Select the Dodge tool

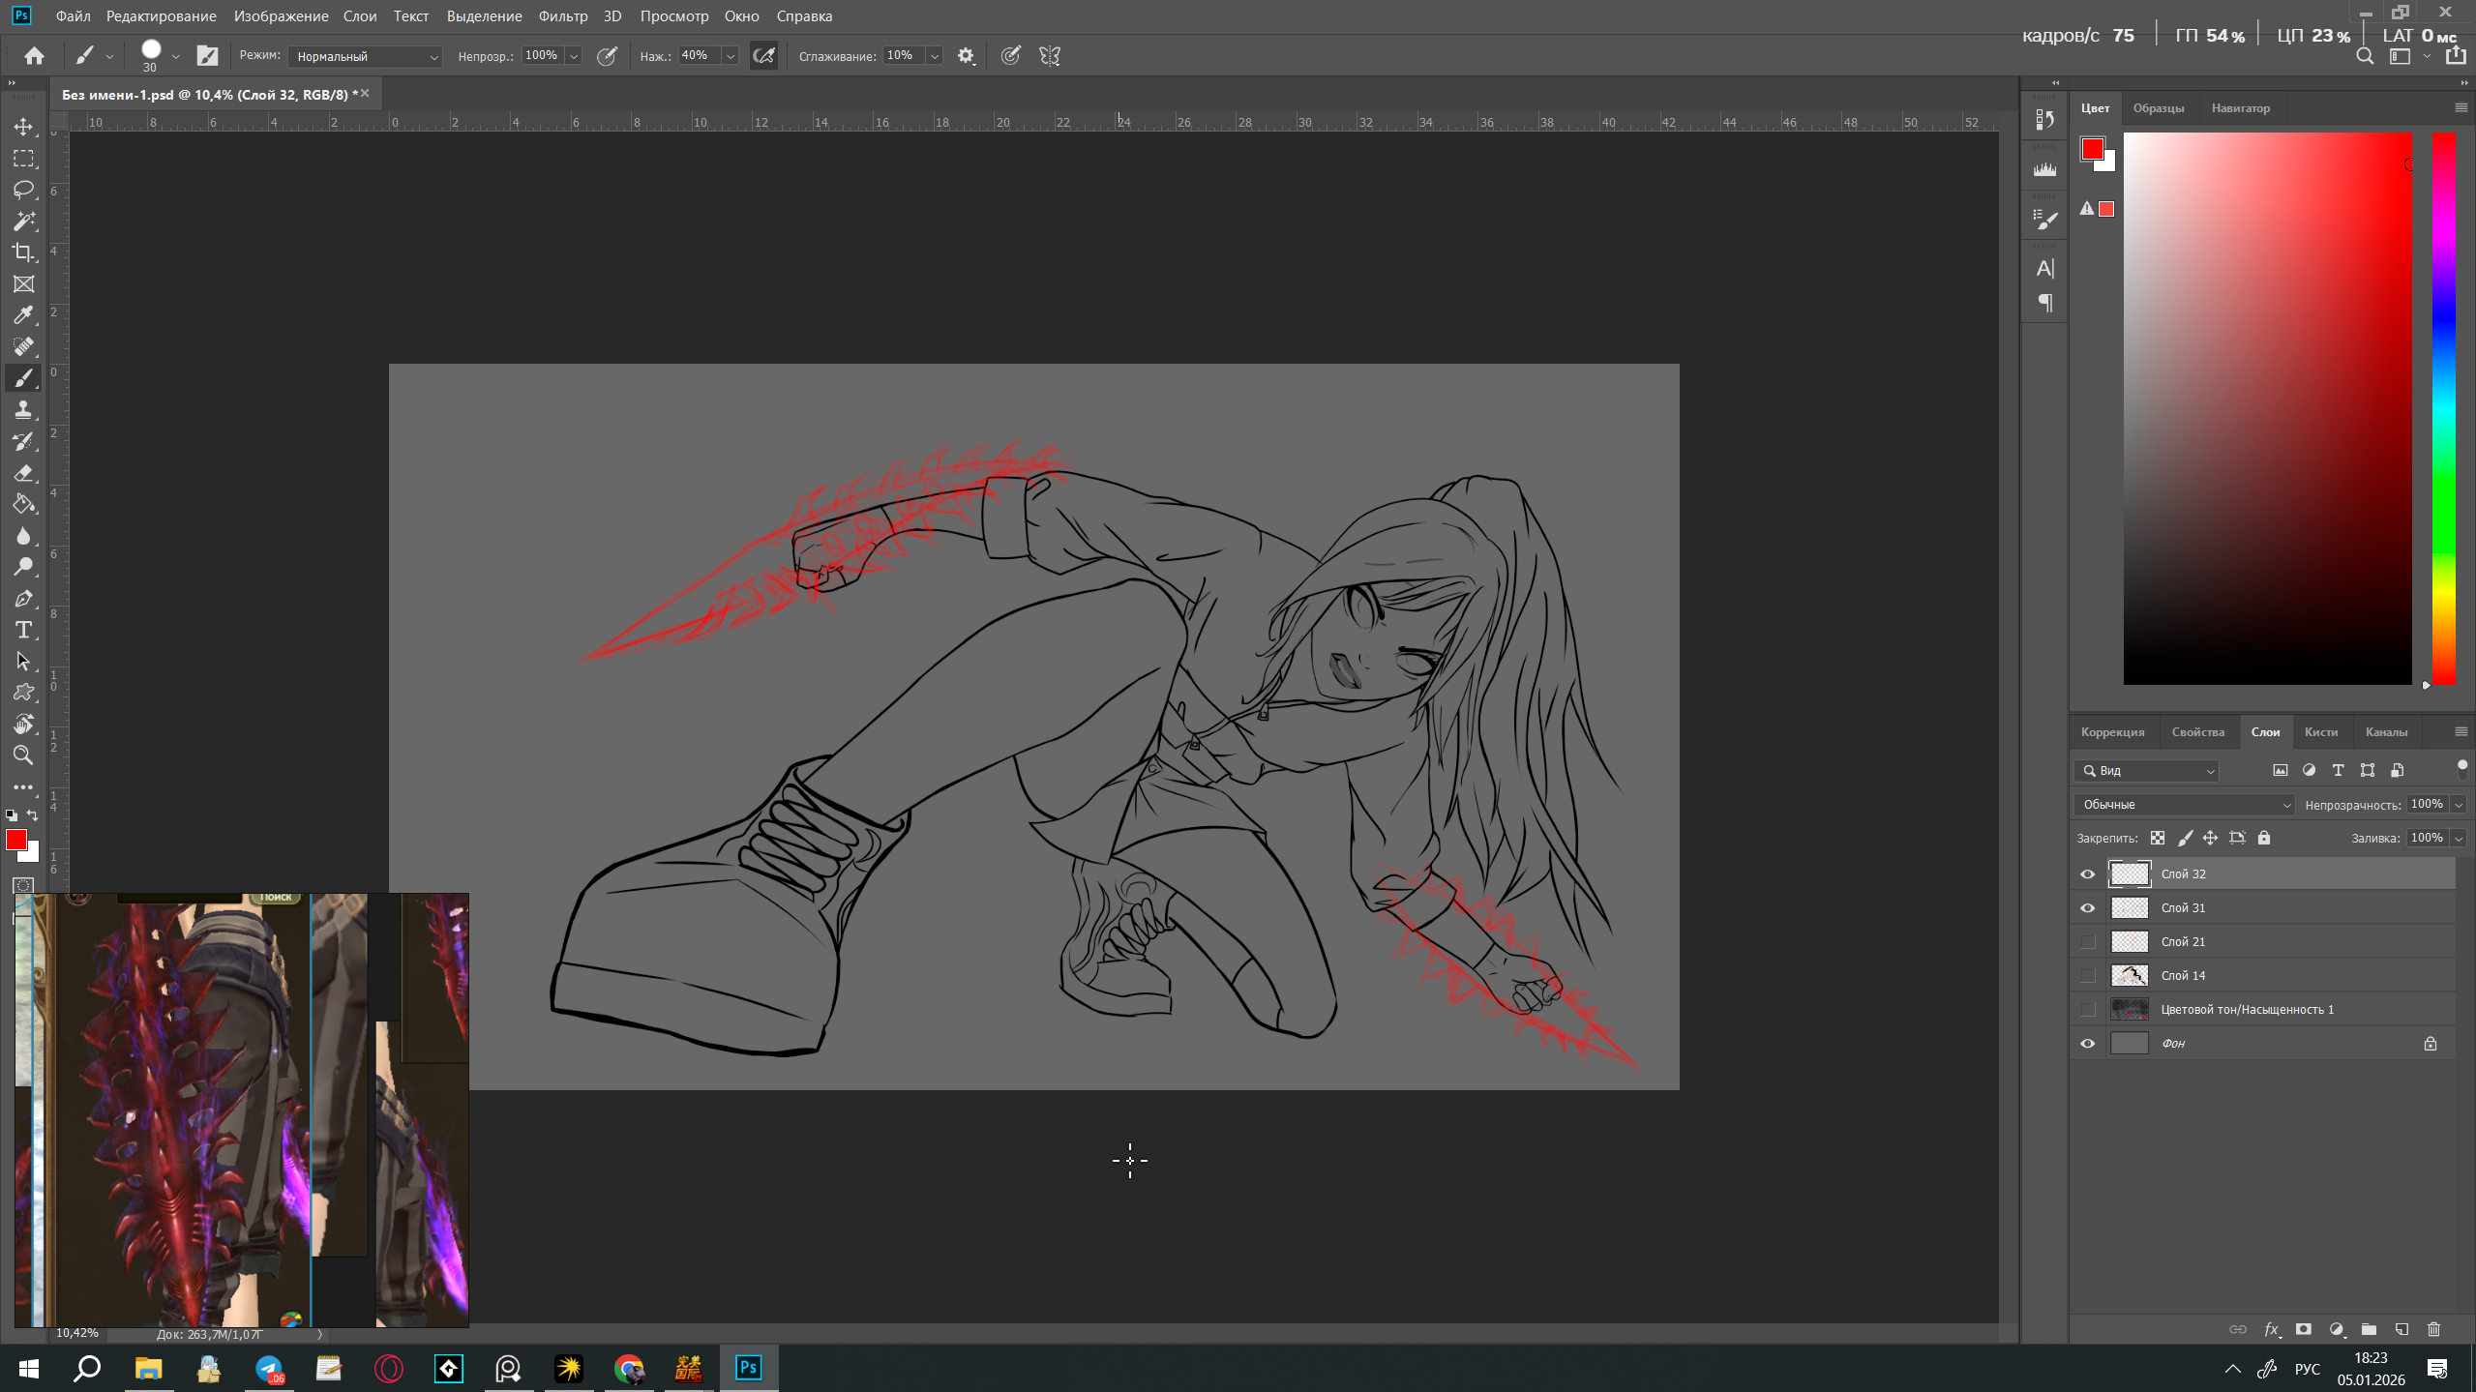pyautogui.click(x=23, y=567)
